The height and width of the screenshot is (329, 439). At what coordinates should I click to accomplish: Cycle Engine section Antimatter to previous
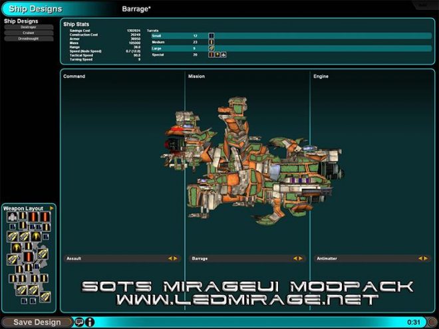[x=420, y=259]
